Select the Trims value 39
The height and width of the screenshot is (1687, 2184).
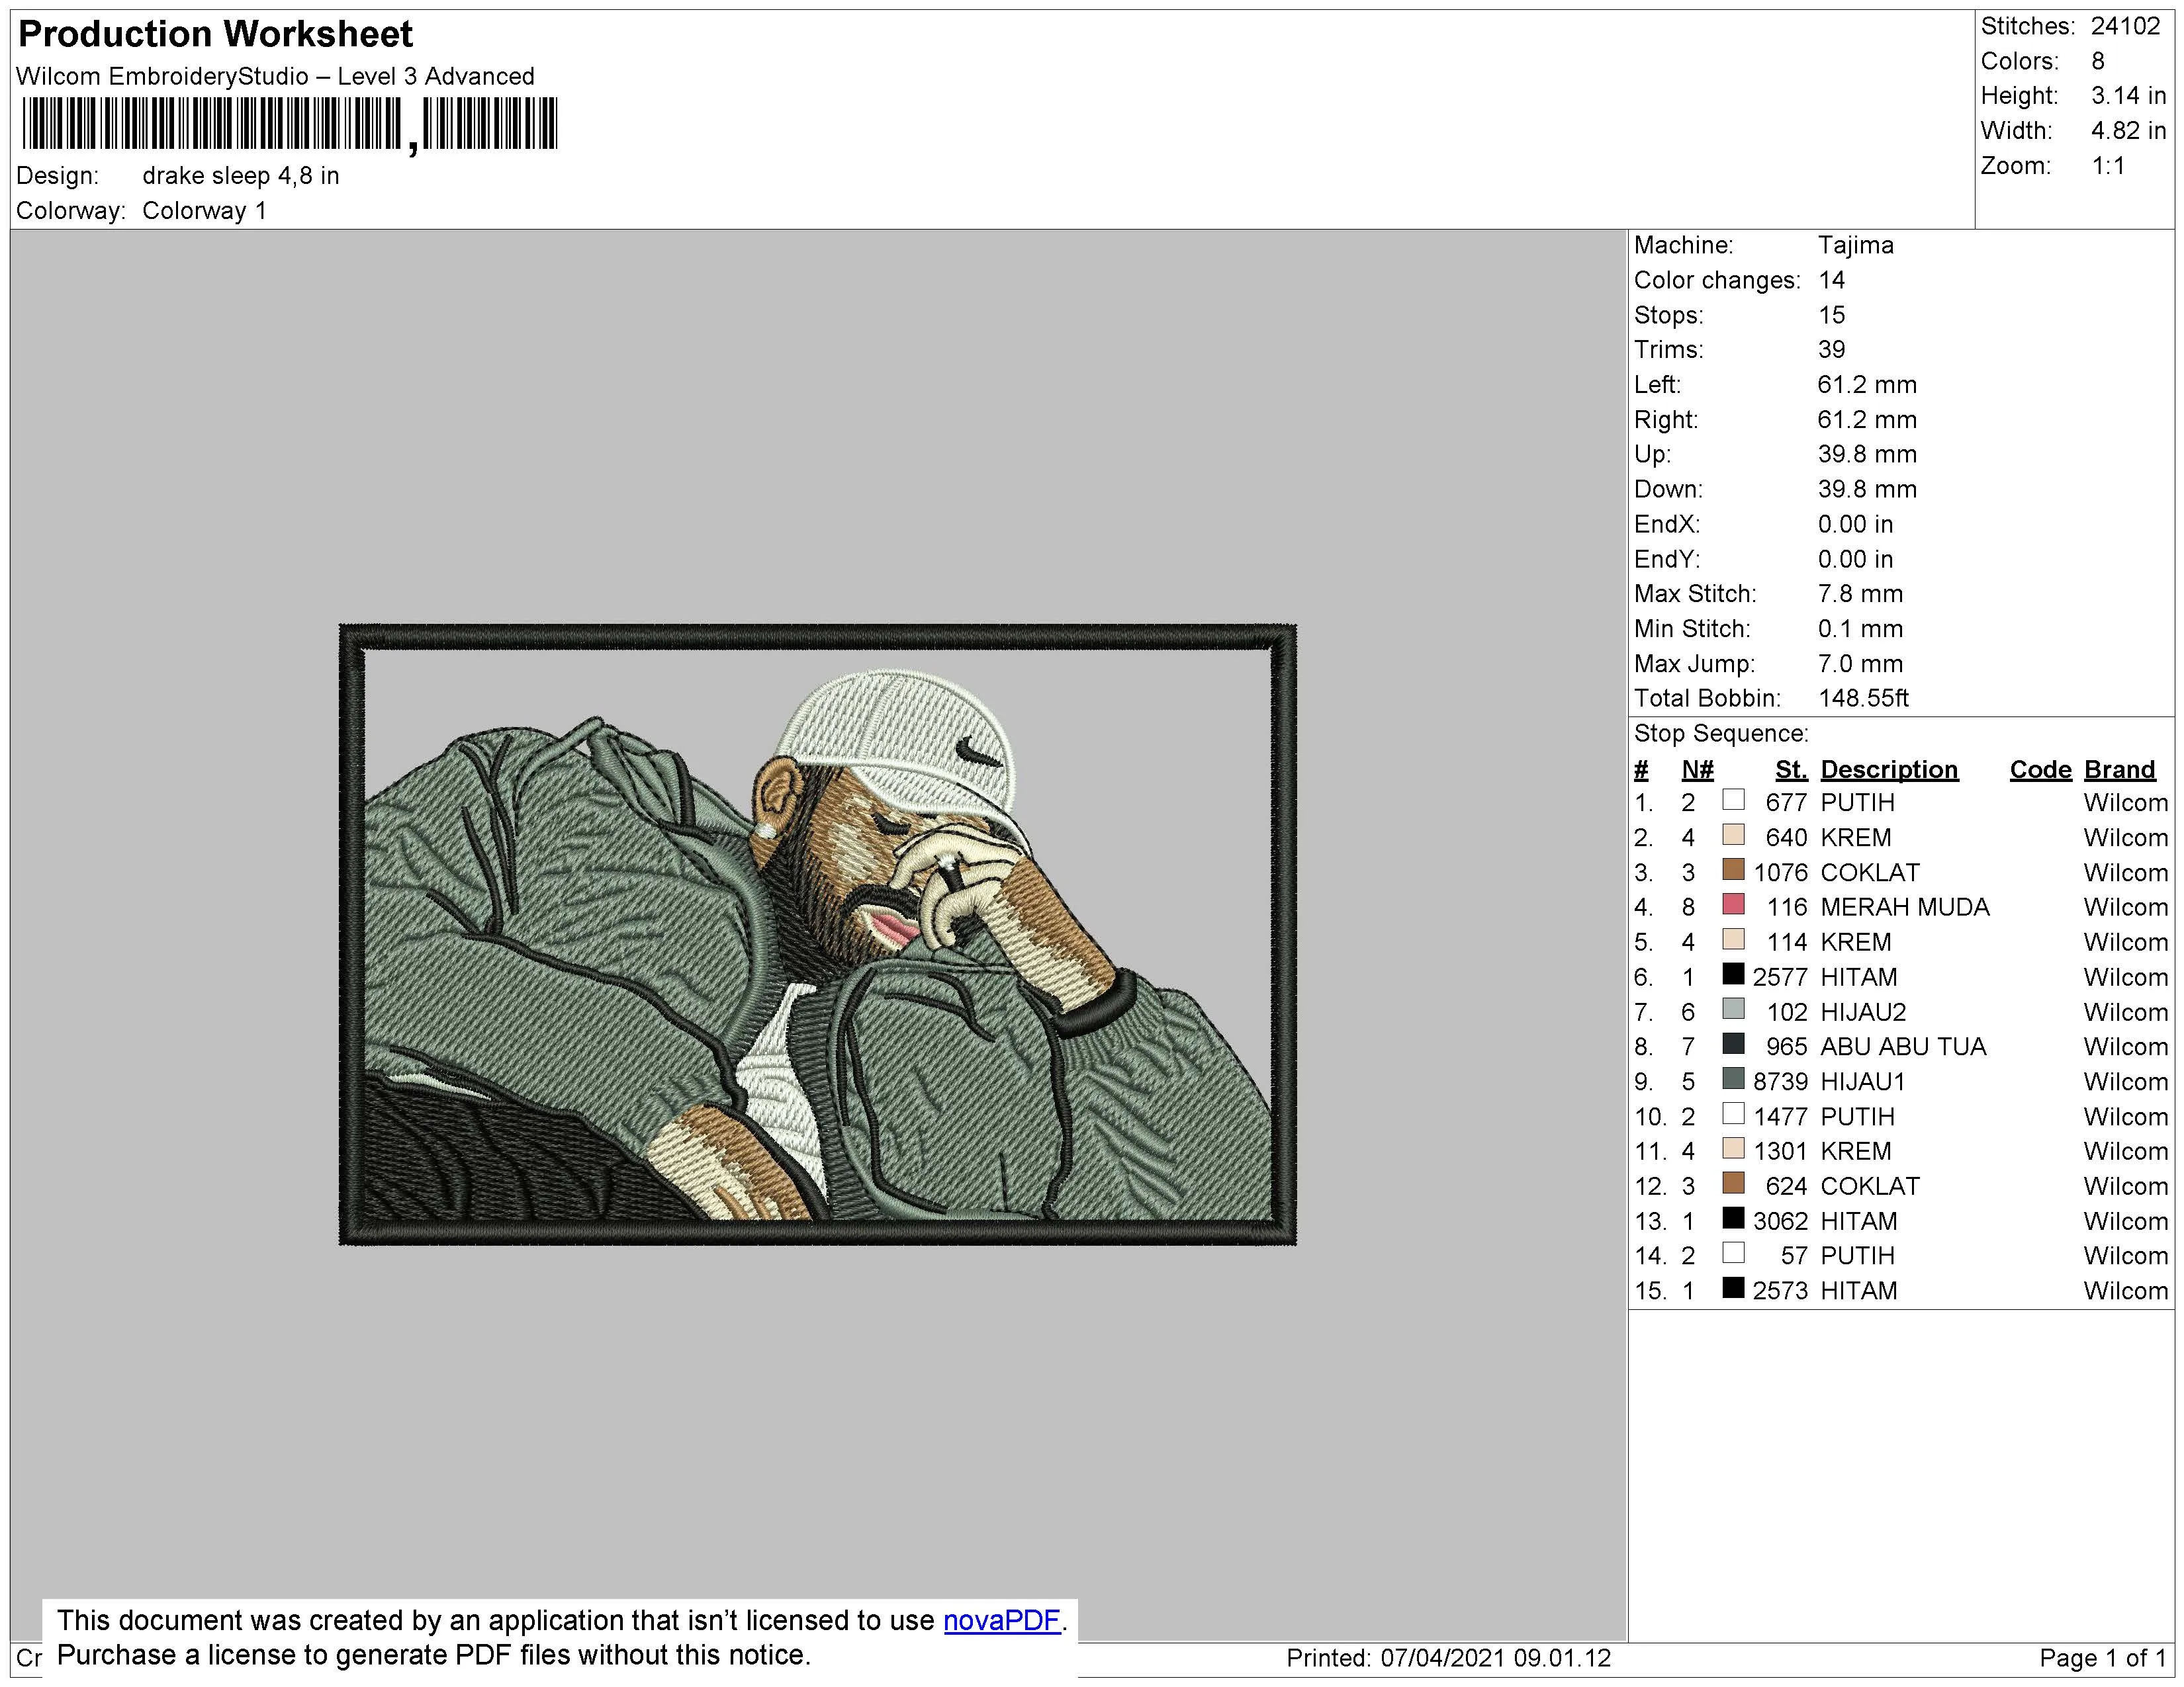(1831, 350)
